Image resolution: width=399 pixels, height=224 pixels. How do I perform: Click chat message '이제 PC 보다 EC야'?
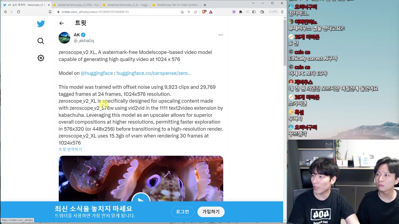pyautogui.click(x=308, y=73)
